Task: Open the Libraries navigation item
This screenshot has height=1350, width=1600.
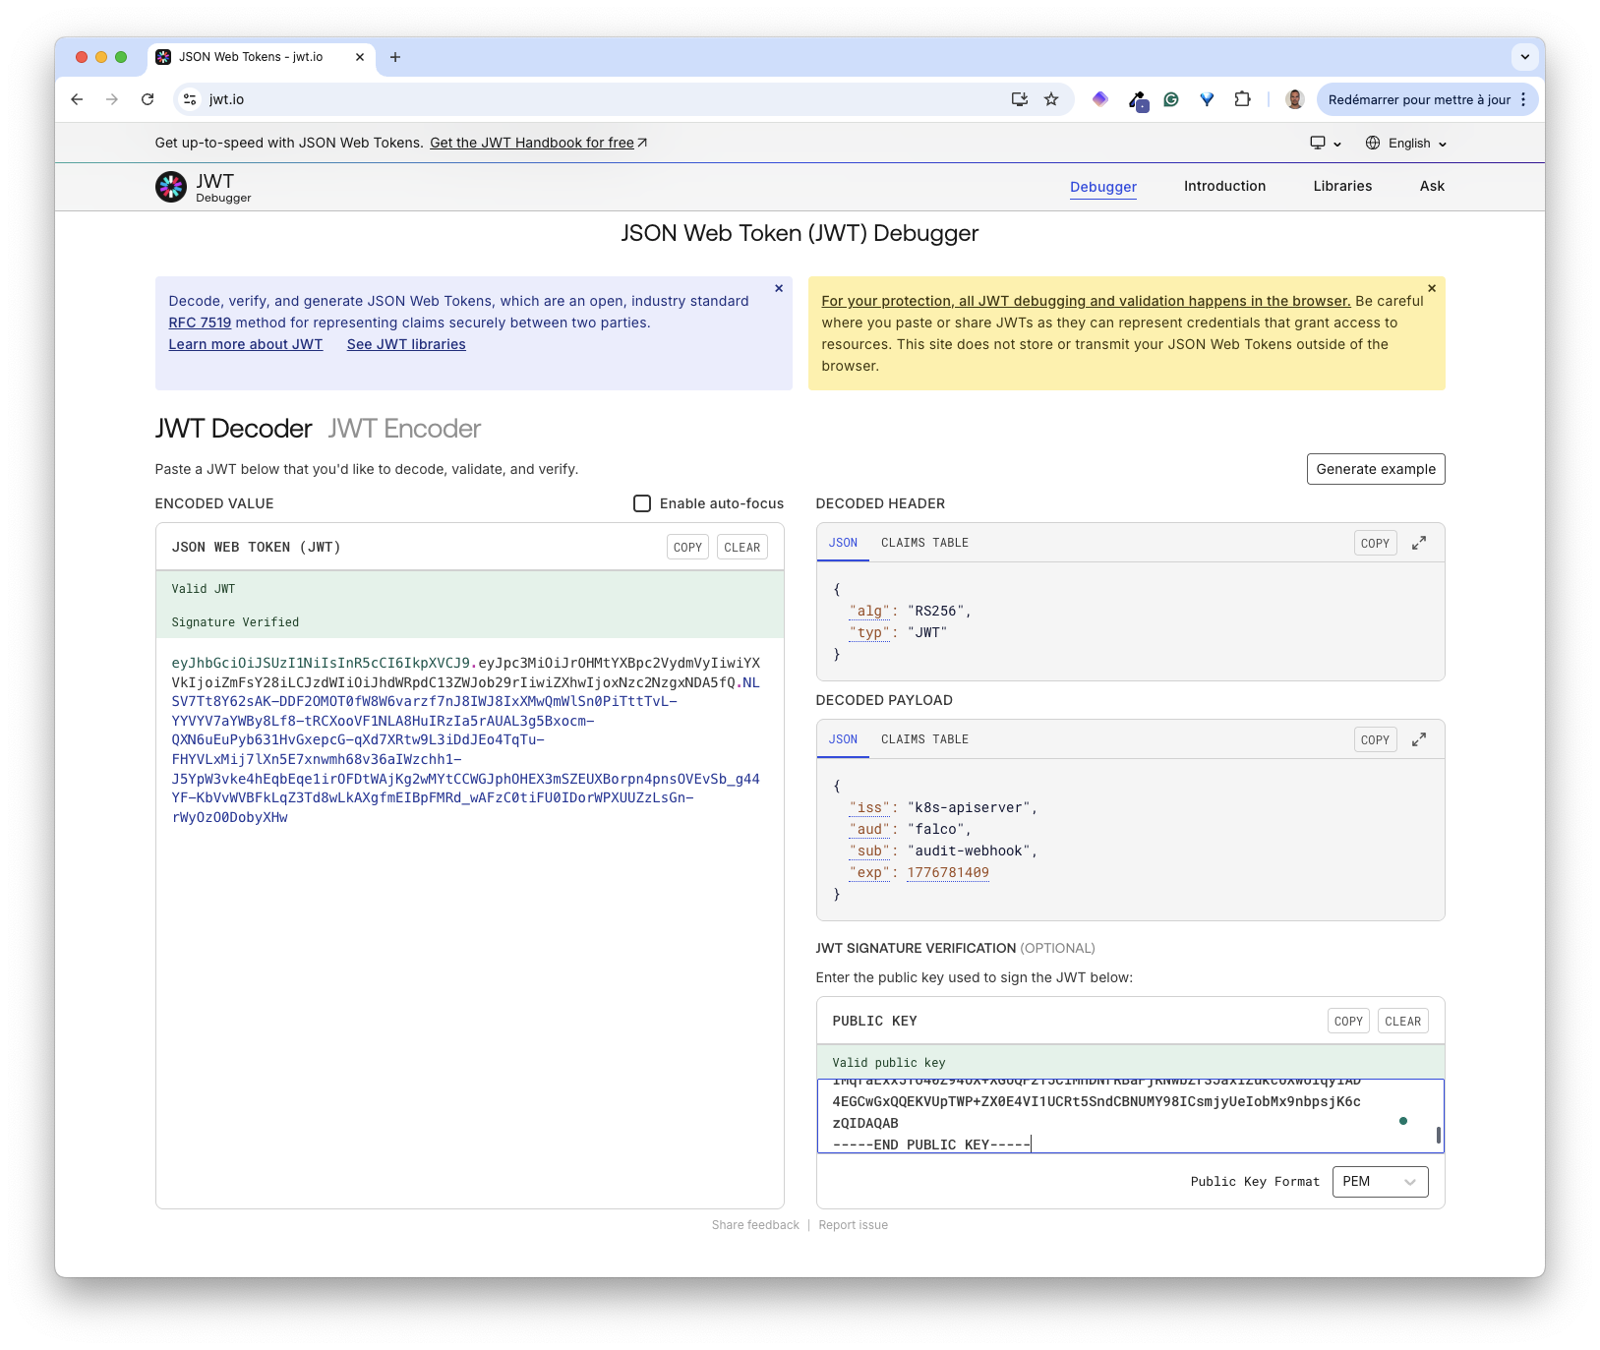Action: (x=1342, y=186)
